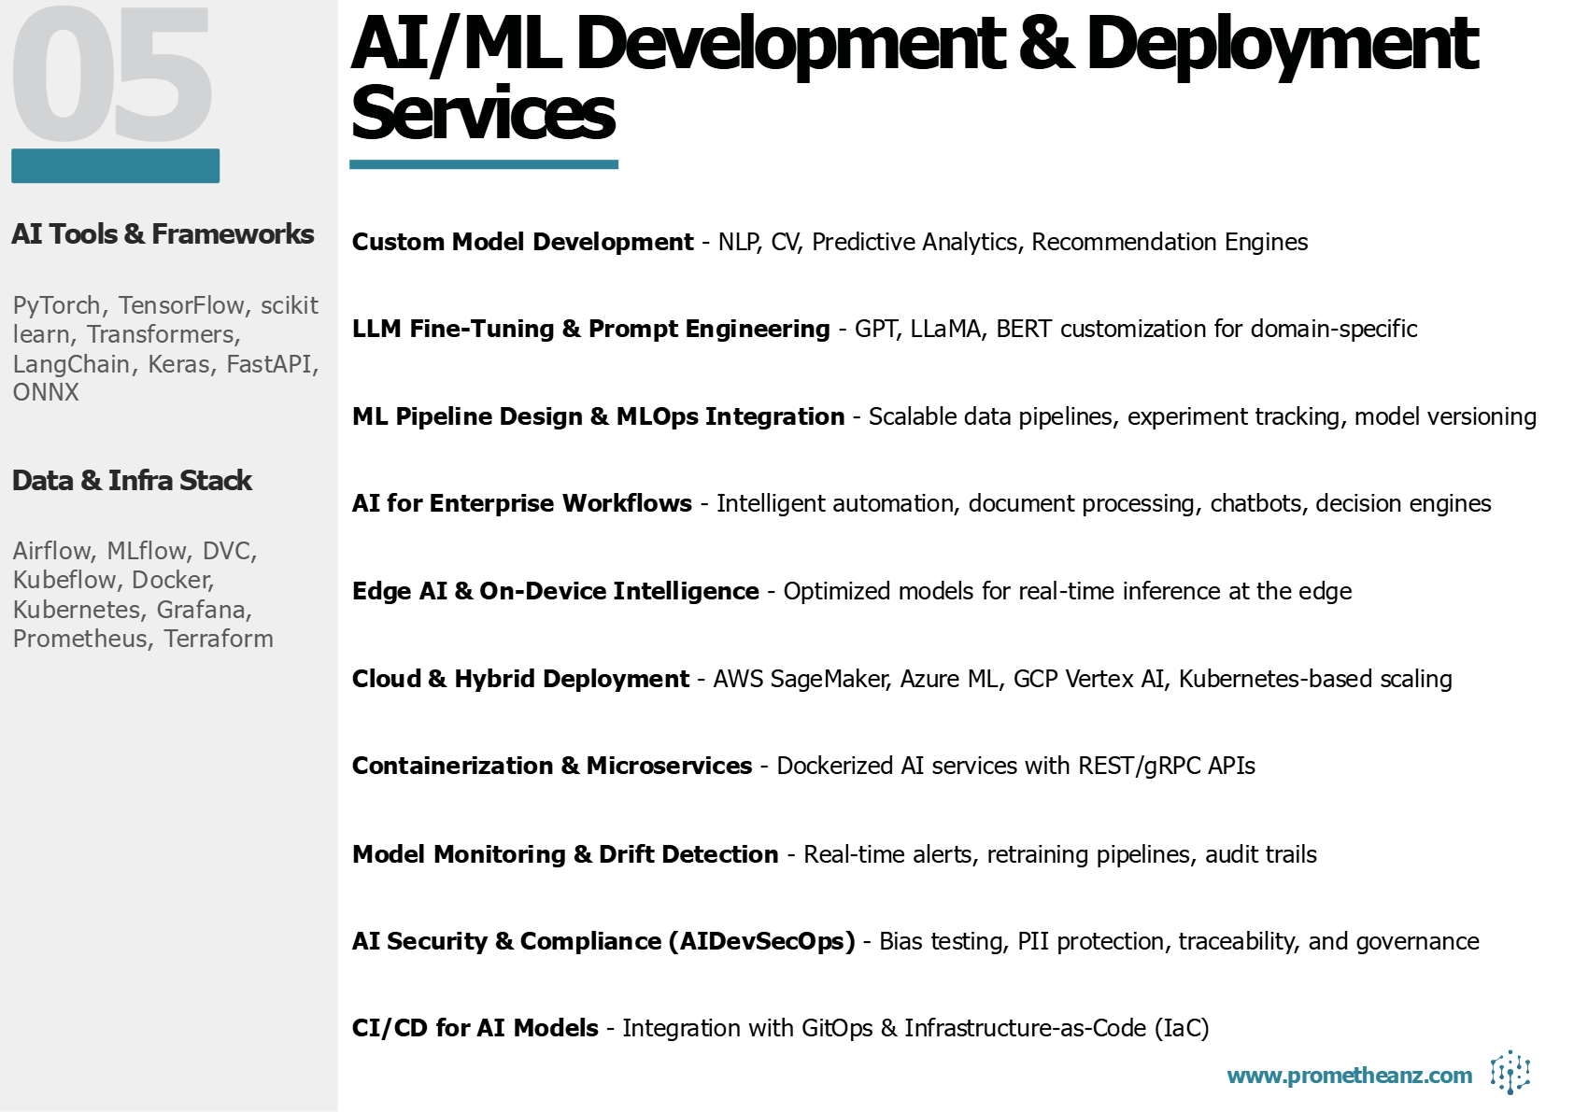Select the Custom Model Development item
This screenshot has height=1112, width=1574.
tap(830, 242)
